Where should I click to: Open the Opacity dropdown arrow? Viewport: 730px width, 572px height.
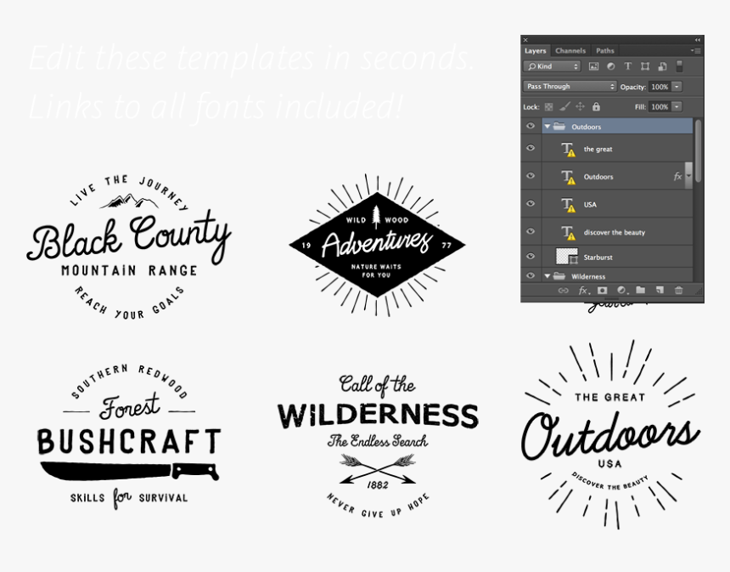[x=677, y=86]
